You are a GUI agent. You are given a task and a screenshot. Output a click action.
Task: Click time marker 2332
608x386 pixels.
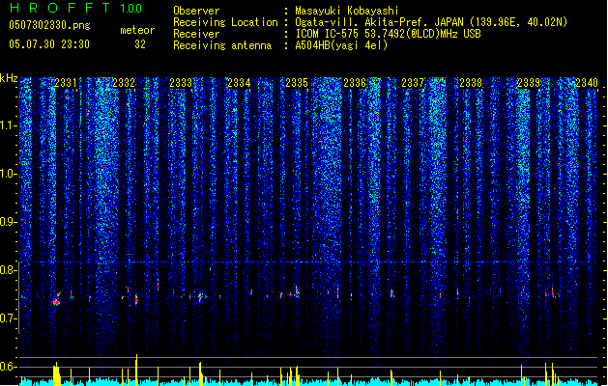(124, 83)
